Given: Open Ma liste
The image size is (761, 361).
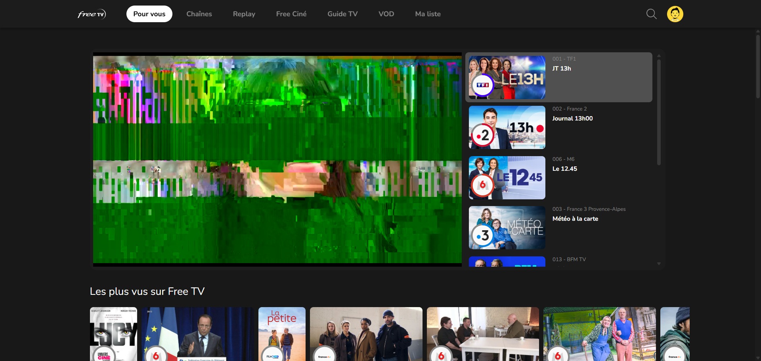Looking at the screenshot, I should point(428,14).
